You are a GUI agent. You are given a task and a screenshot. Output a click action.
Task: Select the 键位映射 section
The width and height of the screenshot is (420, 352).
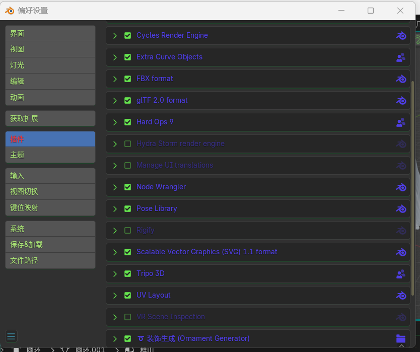[50, 207]
